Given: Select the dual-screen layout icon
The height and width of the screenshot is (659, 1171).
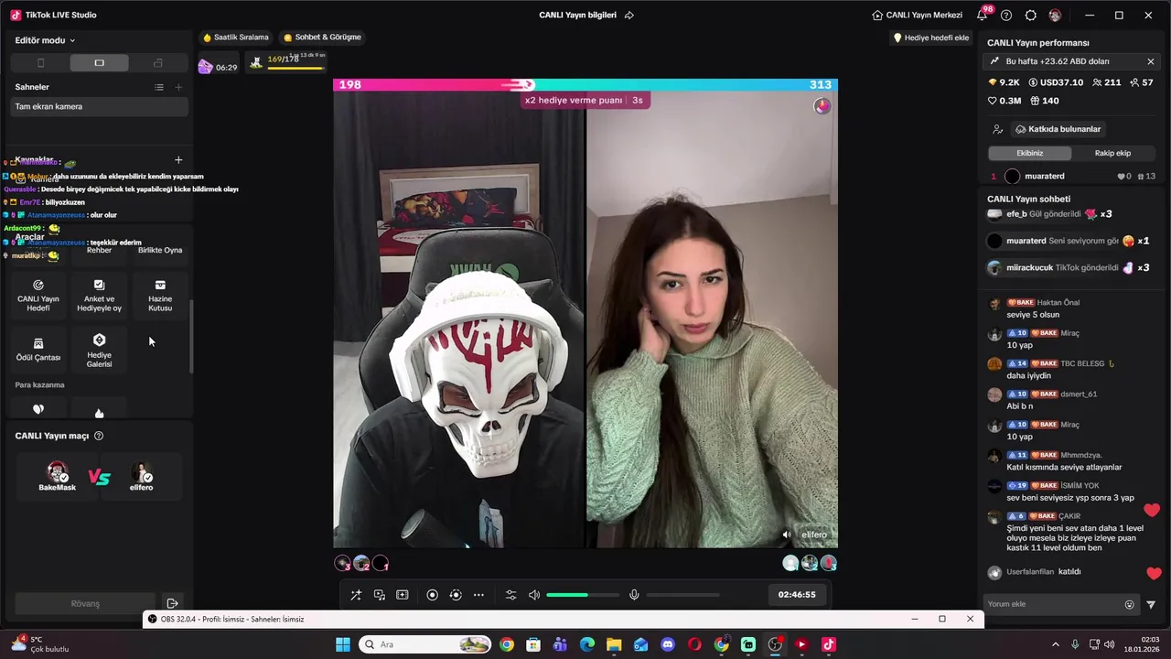Looking at the screenshot, I should pyautogui.click(x=158, y=63).
